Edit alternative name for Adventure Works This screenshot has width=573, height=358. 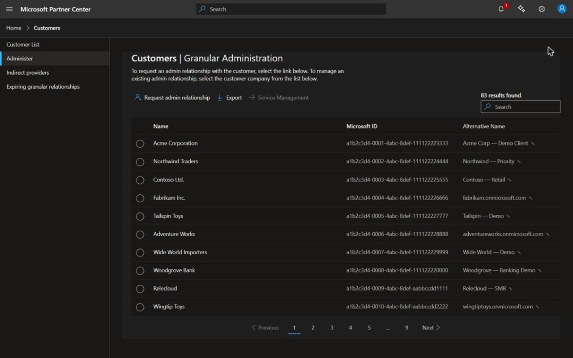548,234
